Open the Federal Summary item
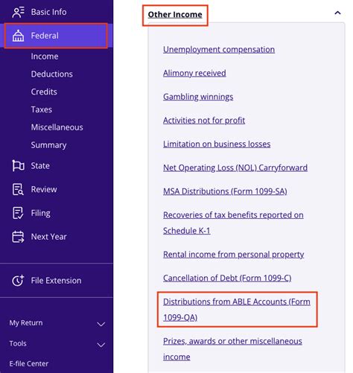 click(x=48, y=145)
